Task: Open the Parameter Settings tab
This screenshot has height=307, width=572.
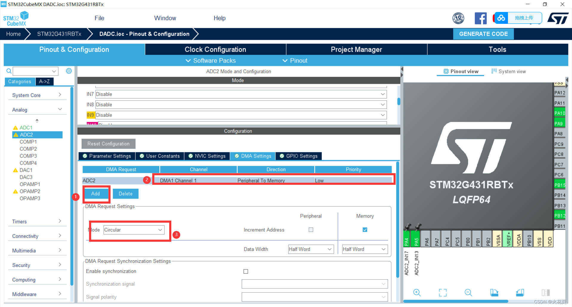Action: (x=107, y=156)
